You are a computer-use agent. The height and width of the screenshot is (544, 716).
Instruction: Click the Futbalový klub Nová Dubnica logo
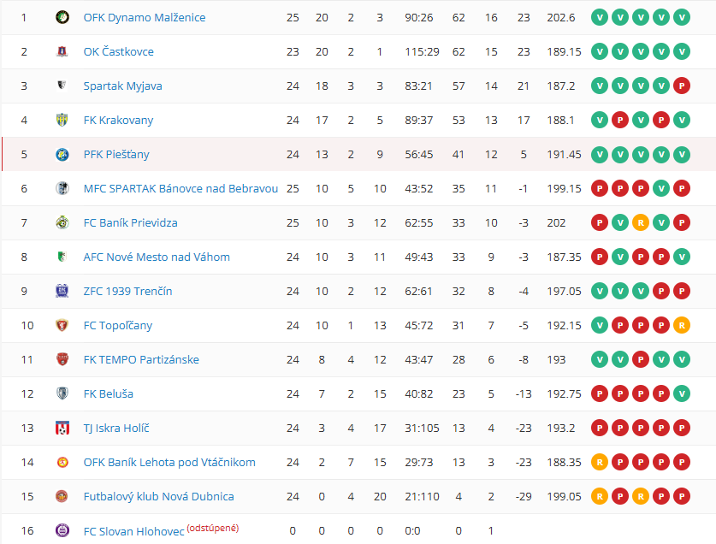62,496
